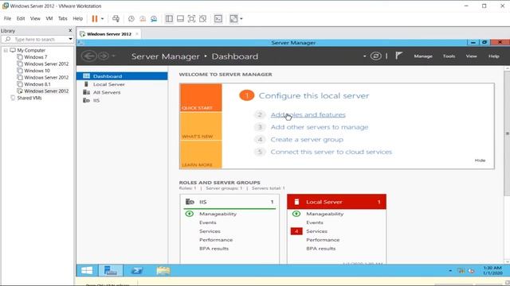
Task: Open the Tools menu in Server Manager
Action: [x=449, y=56]
